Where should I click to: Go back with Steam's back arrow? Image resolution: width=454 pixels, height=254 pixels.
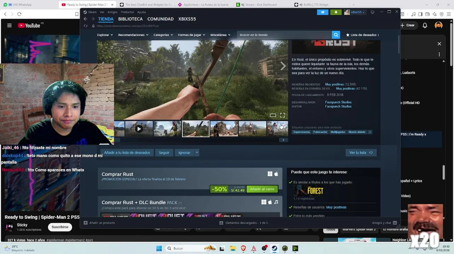pyautogui.click(x=85, y=19)
